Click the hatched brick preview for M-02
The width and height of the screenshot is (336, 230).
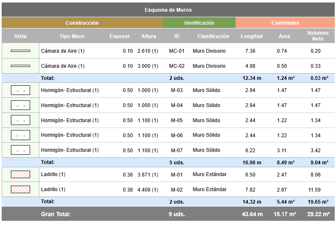pos(21,189)
